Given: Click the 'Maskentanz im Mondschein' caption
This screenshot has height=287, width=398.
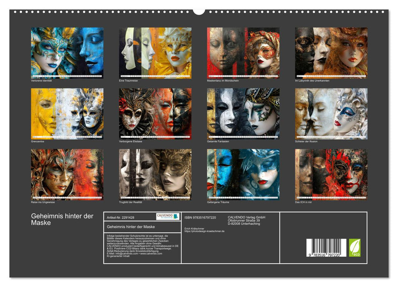Looking at the screenshot, I should (223, 81).
